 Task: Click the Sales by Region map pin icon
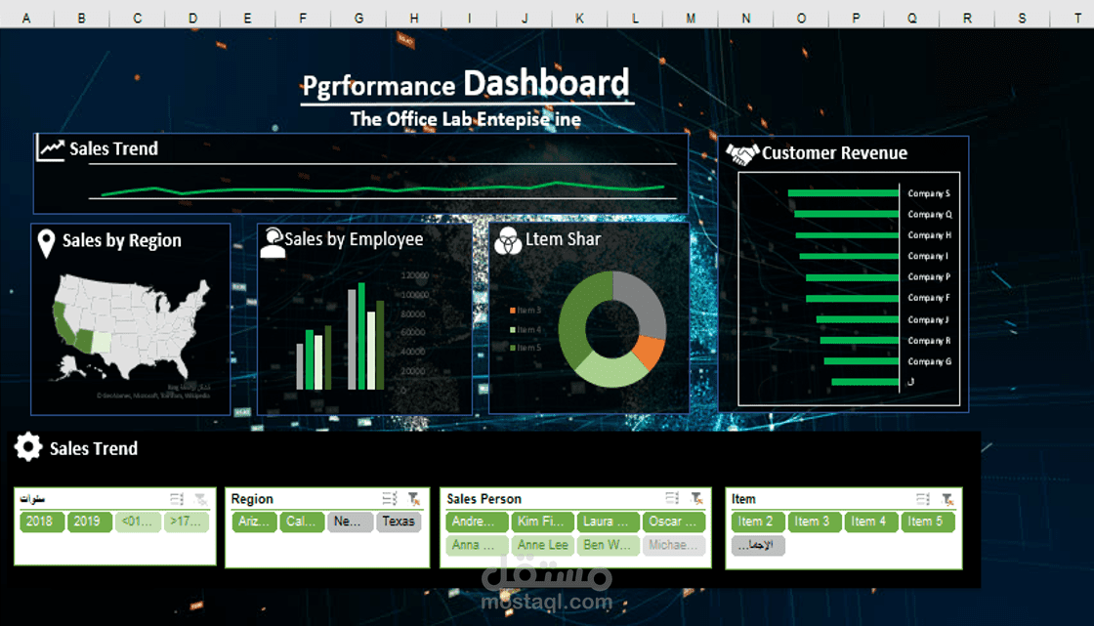coord(46,243)
